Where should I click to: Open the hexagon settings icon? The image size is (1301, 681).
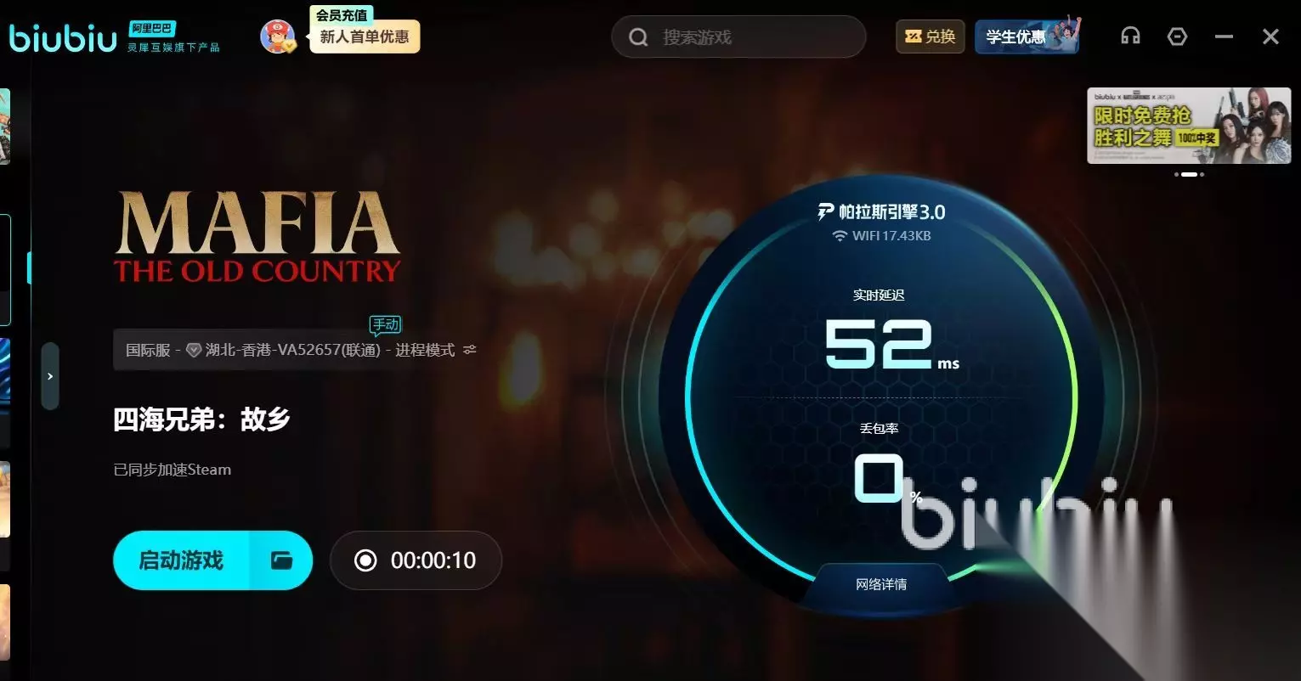1177,37
